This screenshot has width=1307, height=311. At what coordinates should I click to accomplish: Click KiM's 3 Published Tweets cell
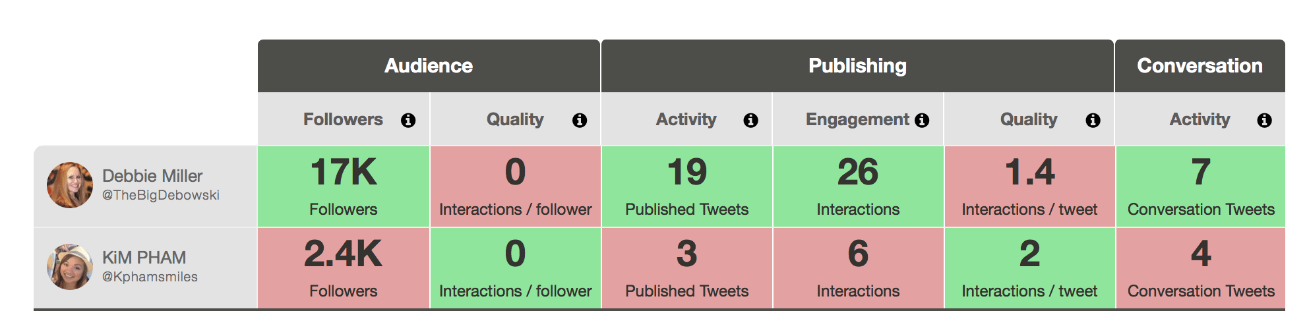[686, 268]
